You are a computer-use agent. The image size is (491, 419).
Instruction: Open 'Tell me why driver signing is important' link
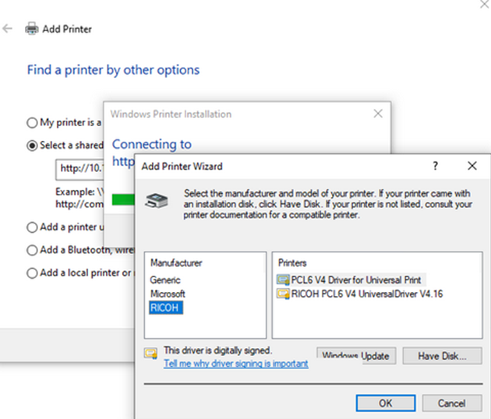click(235, 364)
